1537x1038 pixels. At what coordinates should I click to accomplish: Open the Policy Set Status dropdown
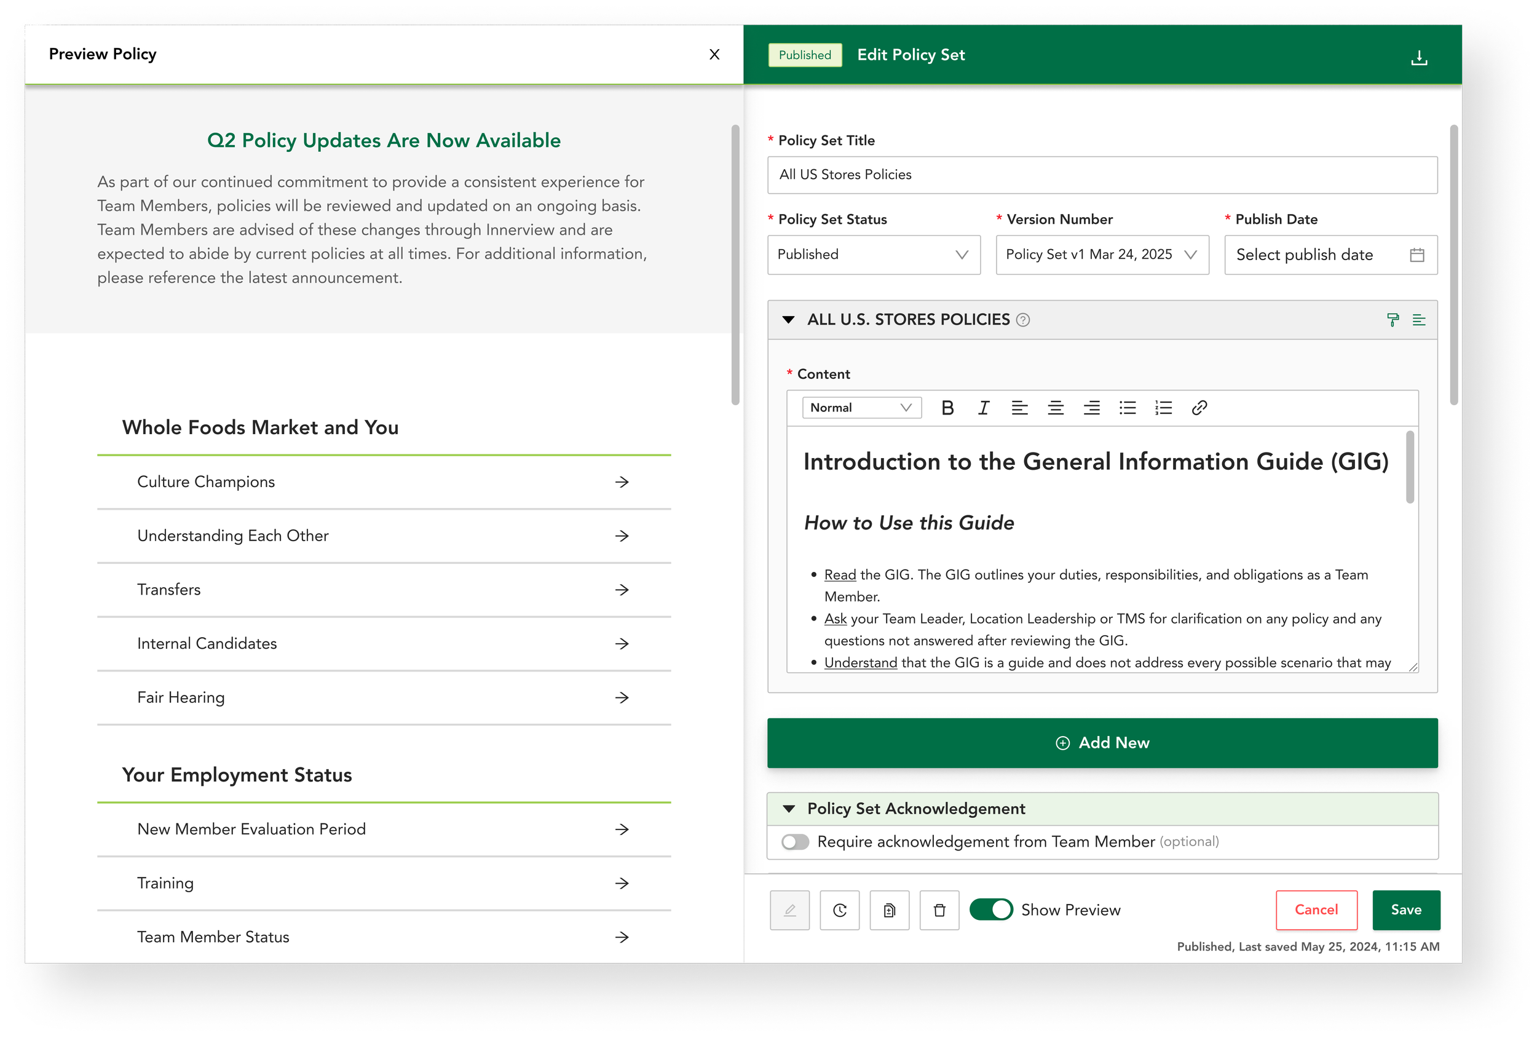click(873, 255)
